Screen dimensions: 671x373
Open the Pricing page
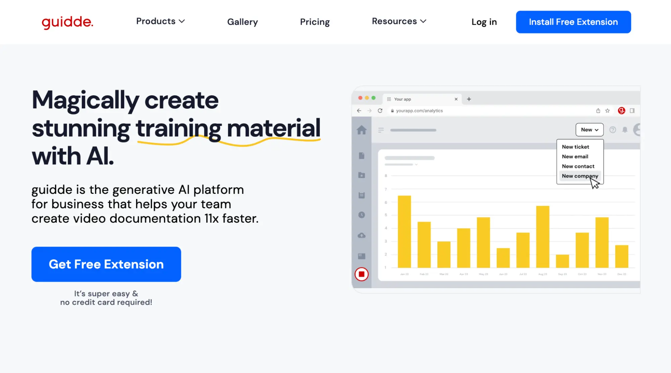click(x=315, y=22)
